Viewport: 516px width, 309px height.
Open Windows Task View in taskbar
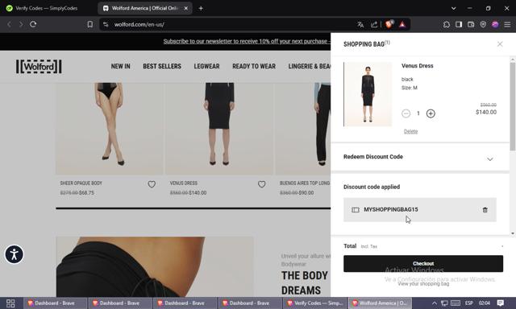click(10, 303)
